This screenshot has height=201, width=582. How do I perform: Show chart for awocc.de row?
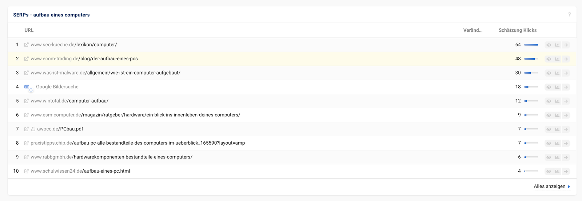557,129
